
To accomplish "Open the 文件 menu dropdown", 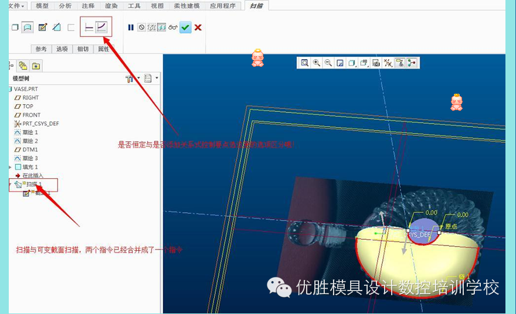I will point(17,6).
